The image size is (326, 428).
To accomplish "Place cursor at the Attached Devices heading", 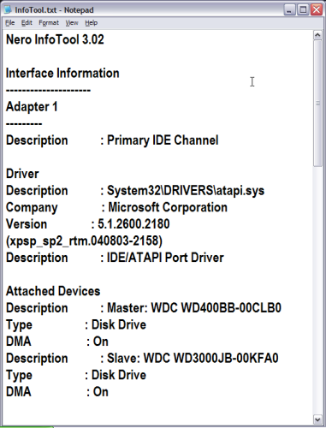I will pyautogui.click(x=53, y=291).
